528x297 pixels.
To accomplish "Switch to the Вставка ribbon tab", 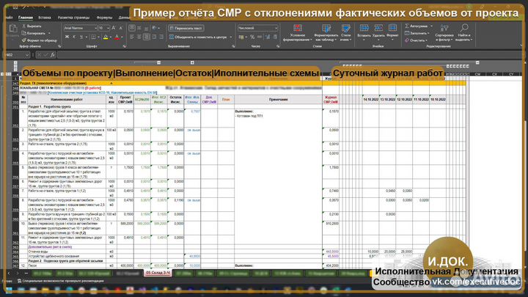I will 45,18.
